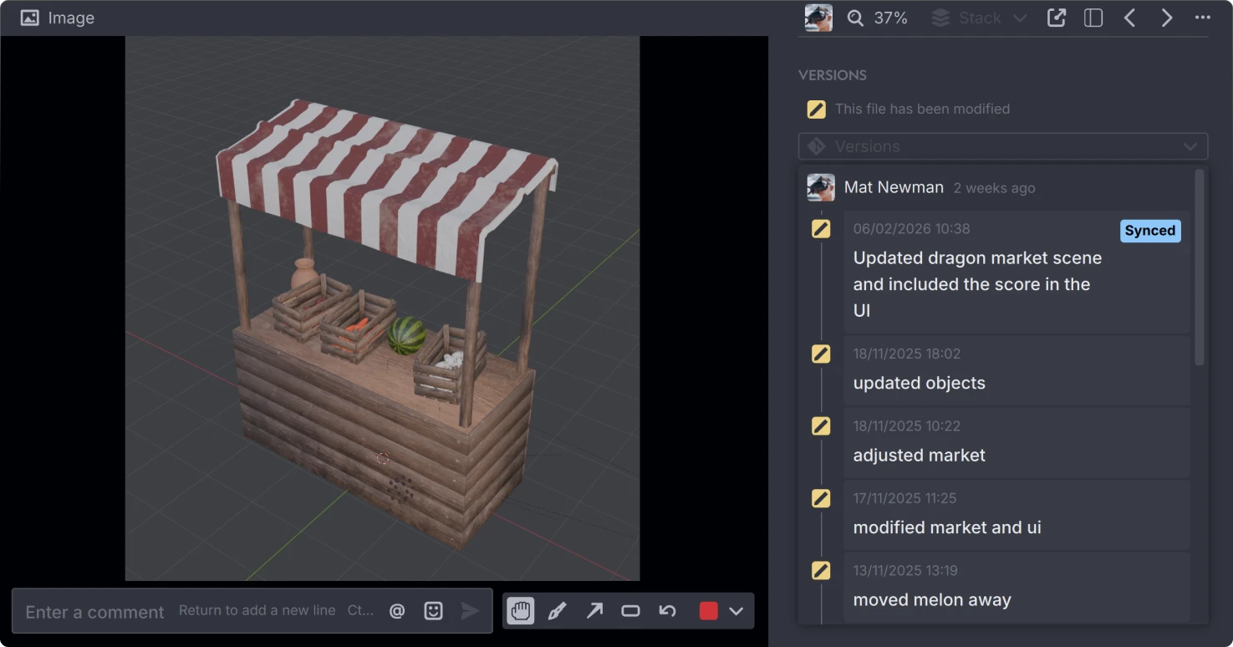The height and width of the screenshot is (647, 1233).
Task: Click the Image tab label
Action: click(x=71, y=18)
